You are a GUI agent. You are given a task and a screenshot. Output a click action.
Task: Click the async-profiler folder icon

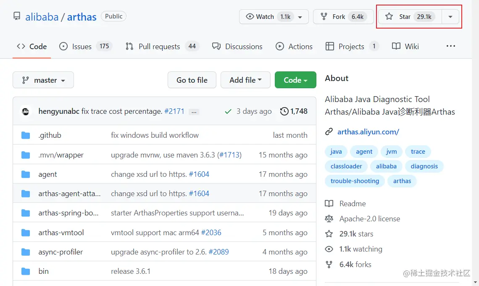click(x=26, y=252)
